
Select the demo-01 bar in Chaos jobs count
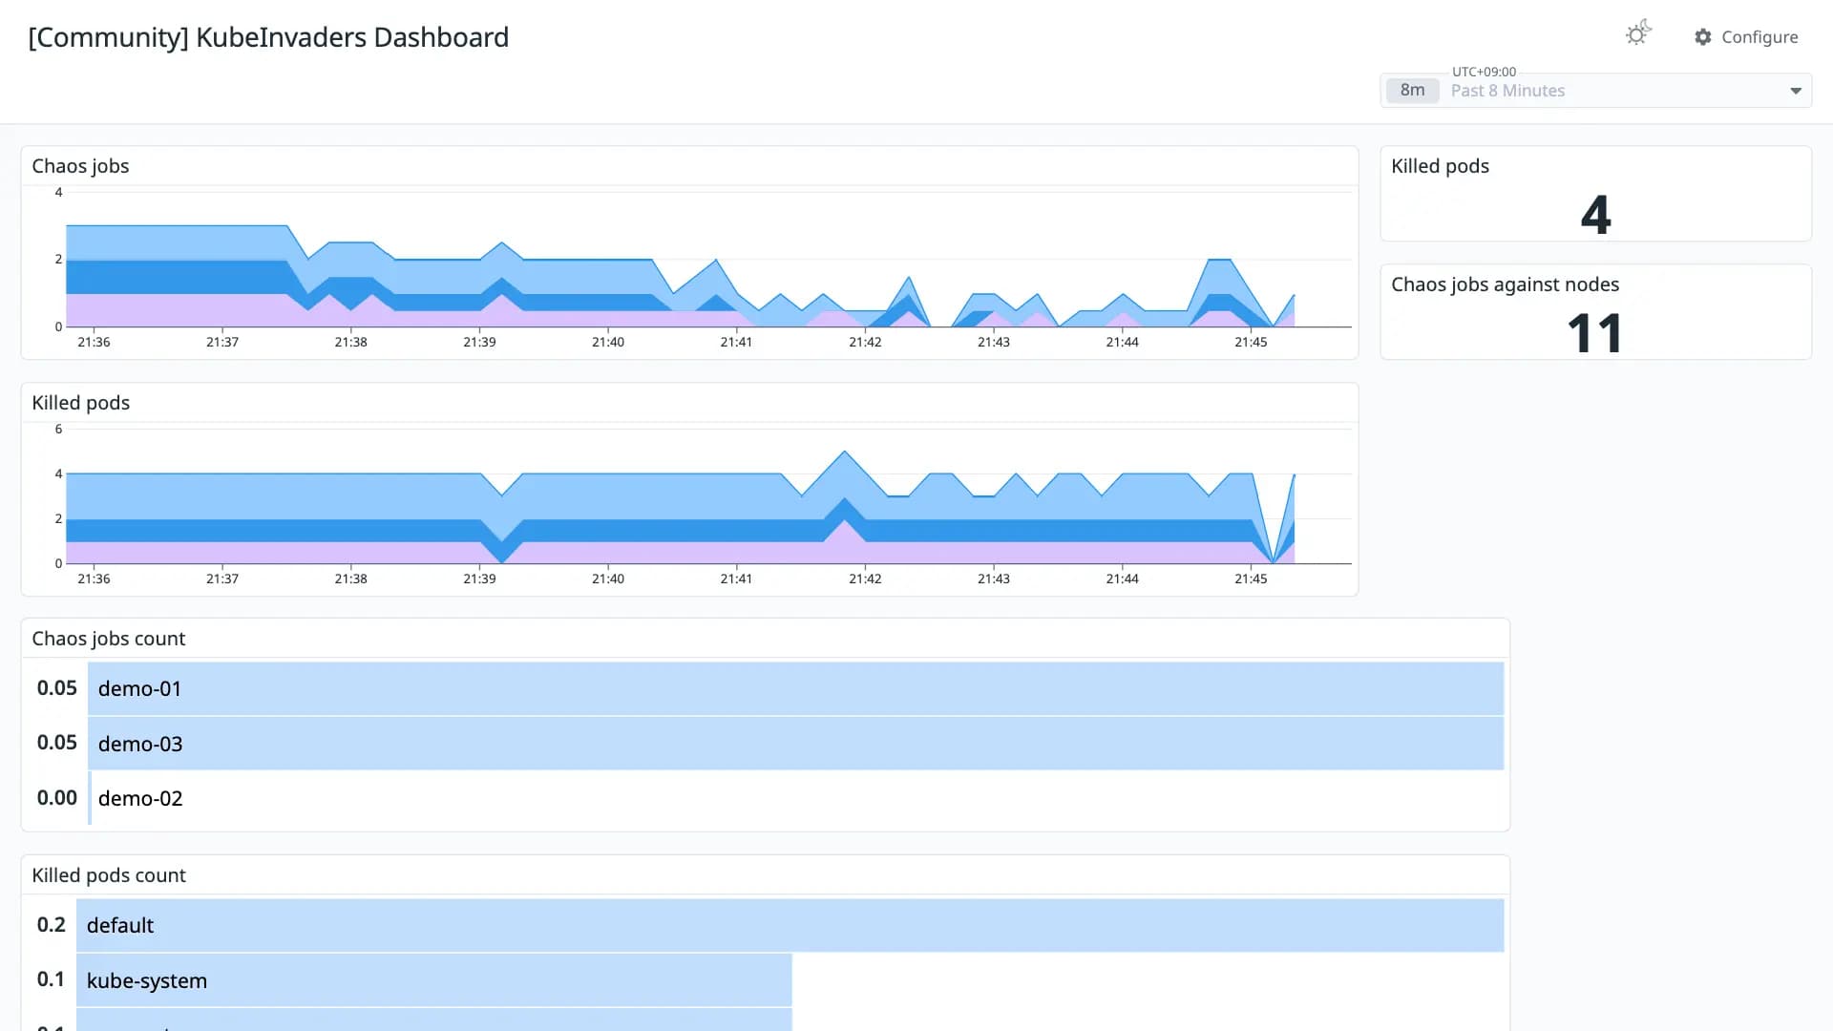click(x=795, y=688)
